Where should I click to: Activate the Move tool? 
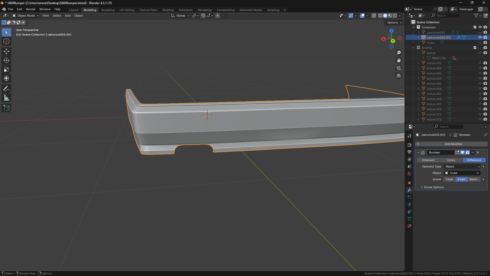pos(6,51)
